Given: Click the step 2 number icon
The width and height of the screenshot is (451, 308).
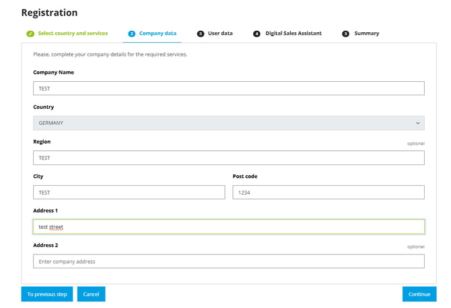Looking at the screenshot, I should (132, 34).
